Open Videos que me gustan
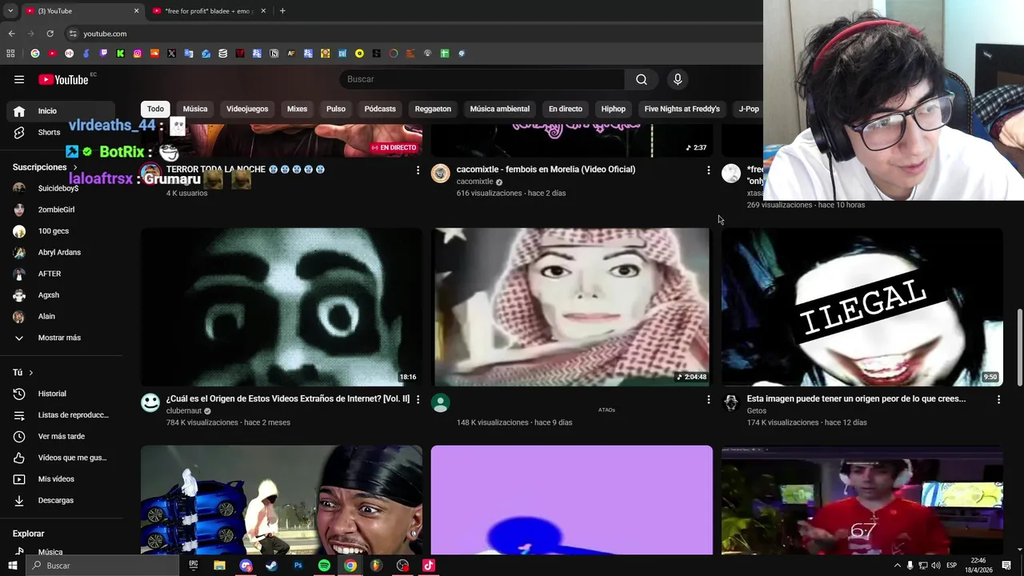Image resolution: width=1024 pixels, height=576 pixels. pyautogui.click(x=61, y=458)
